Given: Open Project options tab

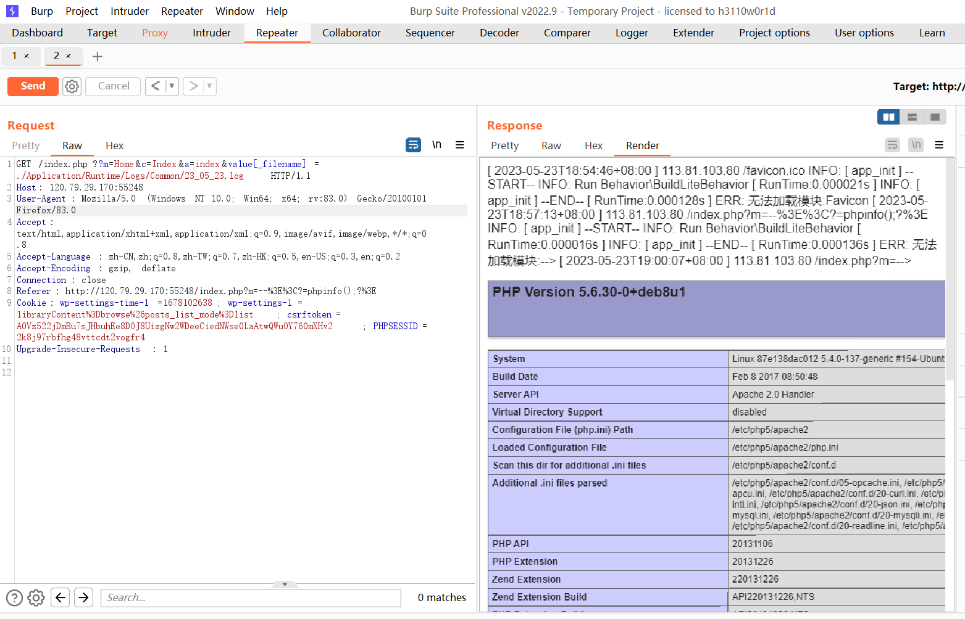Looking at the screenshot, I should tap(774, 33).
